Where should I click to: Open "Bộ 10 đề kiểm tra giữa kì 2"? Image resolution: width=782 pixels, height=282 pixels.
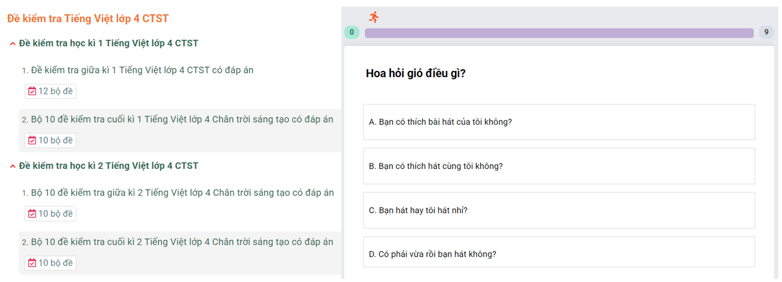coord(182,193)
